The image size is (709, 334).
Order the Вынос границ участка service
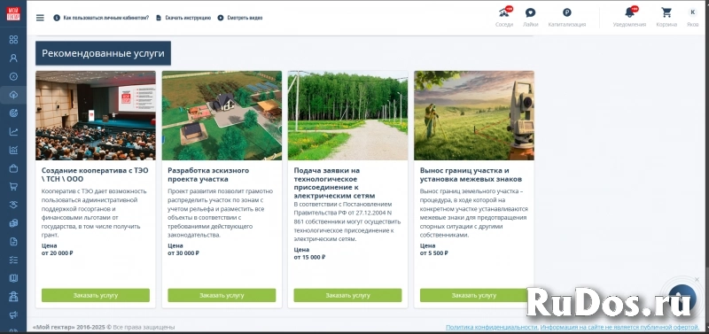(x=474, y=295)
